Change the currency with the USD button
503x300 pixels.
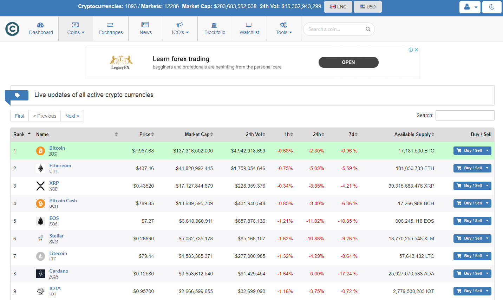point(367,7)
